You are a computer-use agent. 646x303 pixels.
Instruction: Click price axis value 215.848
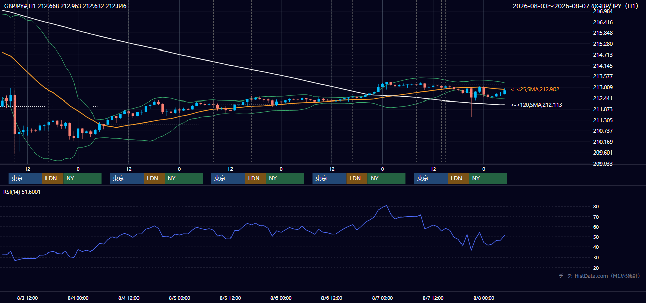603,33
